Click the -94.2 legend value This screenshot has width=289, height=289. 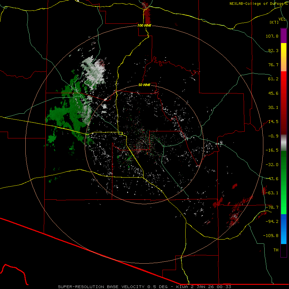pos(272,222)
